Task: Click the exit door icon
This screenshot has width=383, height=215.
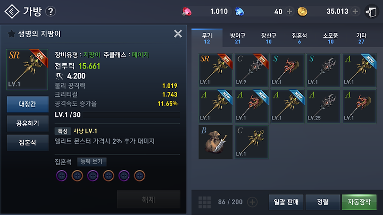Action: (x=371, y=12)
